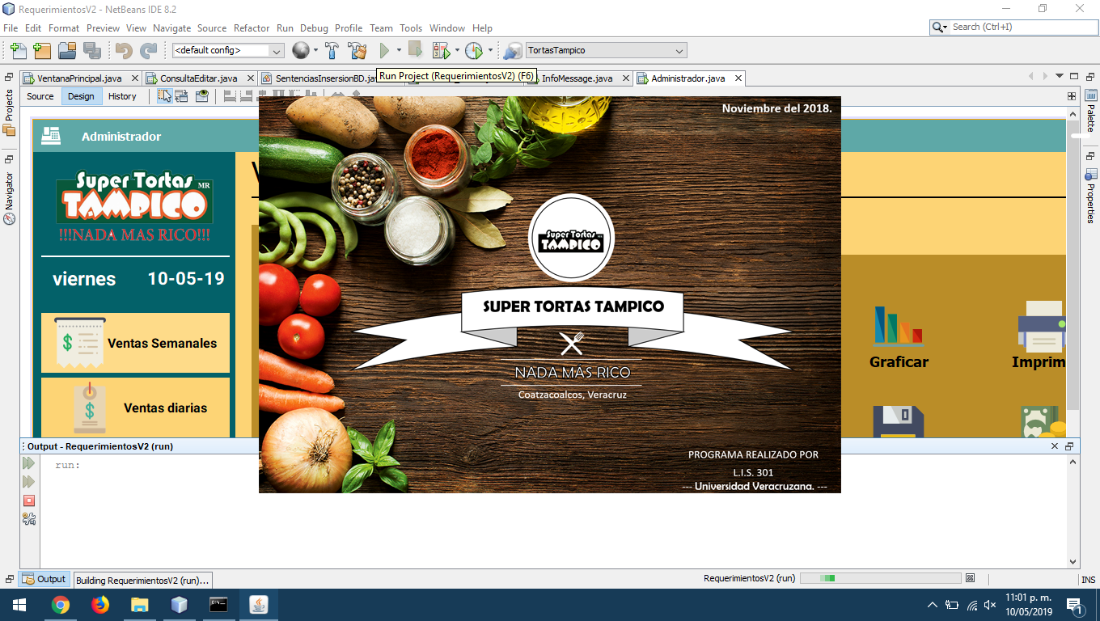Click the Profile Project clock icon

point(474,50)
